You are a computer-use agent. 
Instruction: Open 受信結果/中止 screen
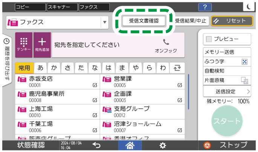point(190,21)
